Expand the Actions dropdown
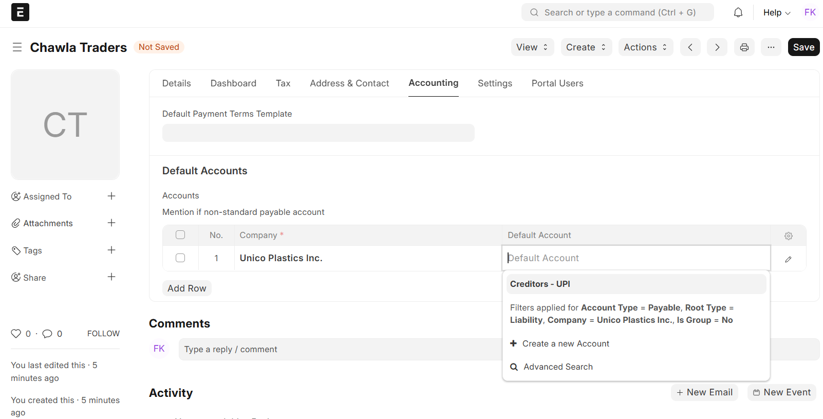This screenshot has width=823, height=419. pyautogui.click(x=645, y=47)
